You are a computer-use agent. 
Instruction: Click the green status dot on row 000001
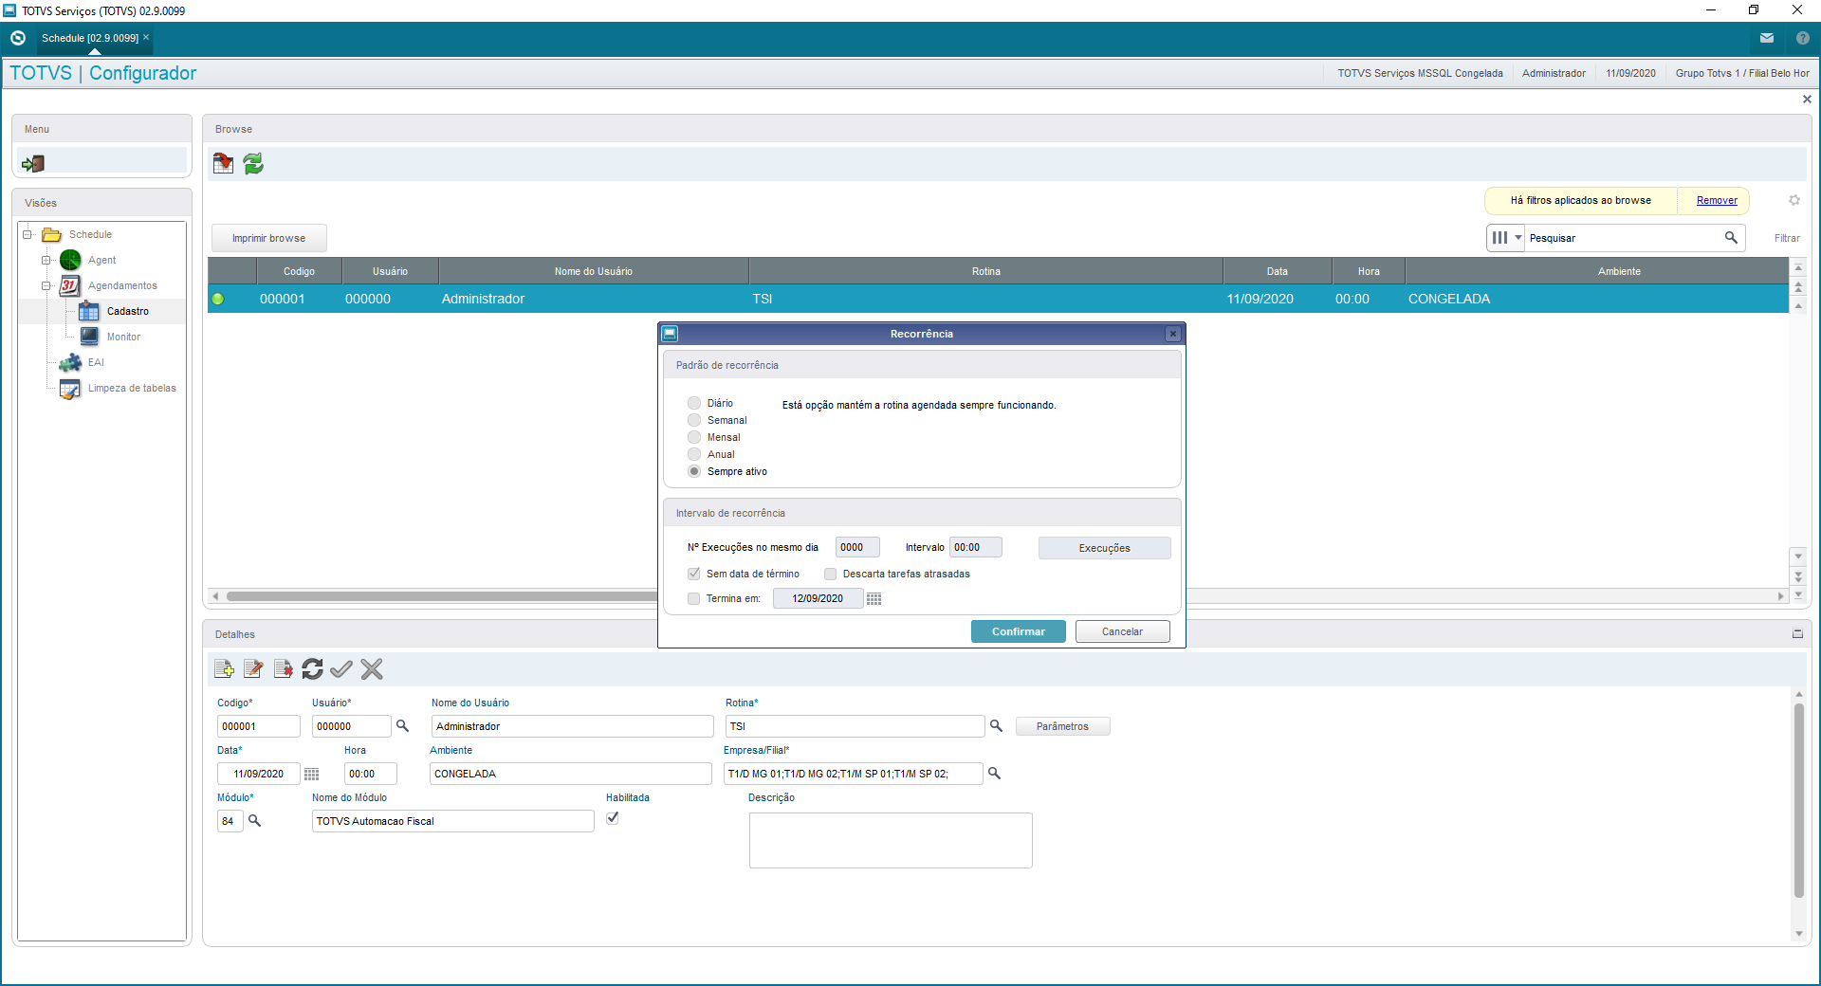(x=218, y=299)
